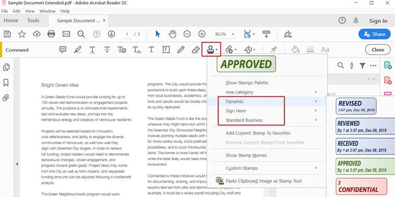Screen dimensions: 395x197
Task: Switch to the Tools tab
Action: point(33,21)
